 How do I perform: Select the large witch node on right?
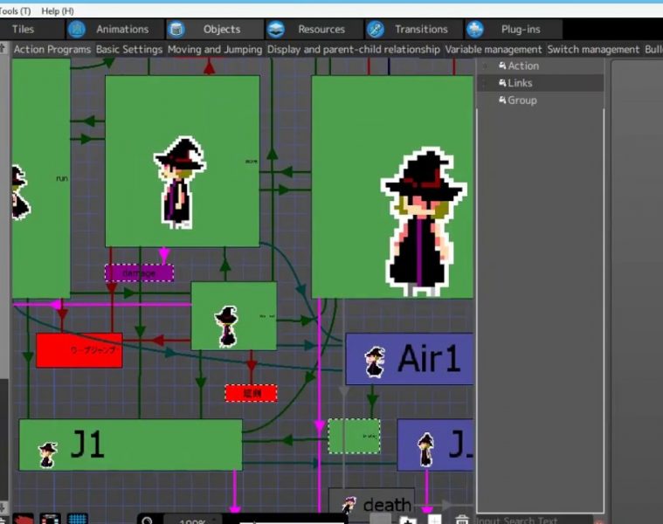(392, 187)
